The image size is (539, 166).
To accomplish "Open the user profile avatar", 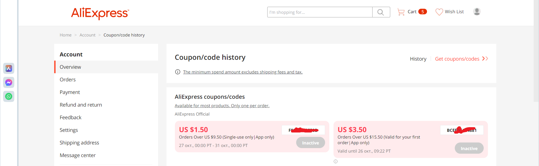I will click(x=477, y=11).
